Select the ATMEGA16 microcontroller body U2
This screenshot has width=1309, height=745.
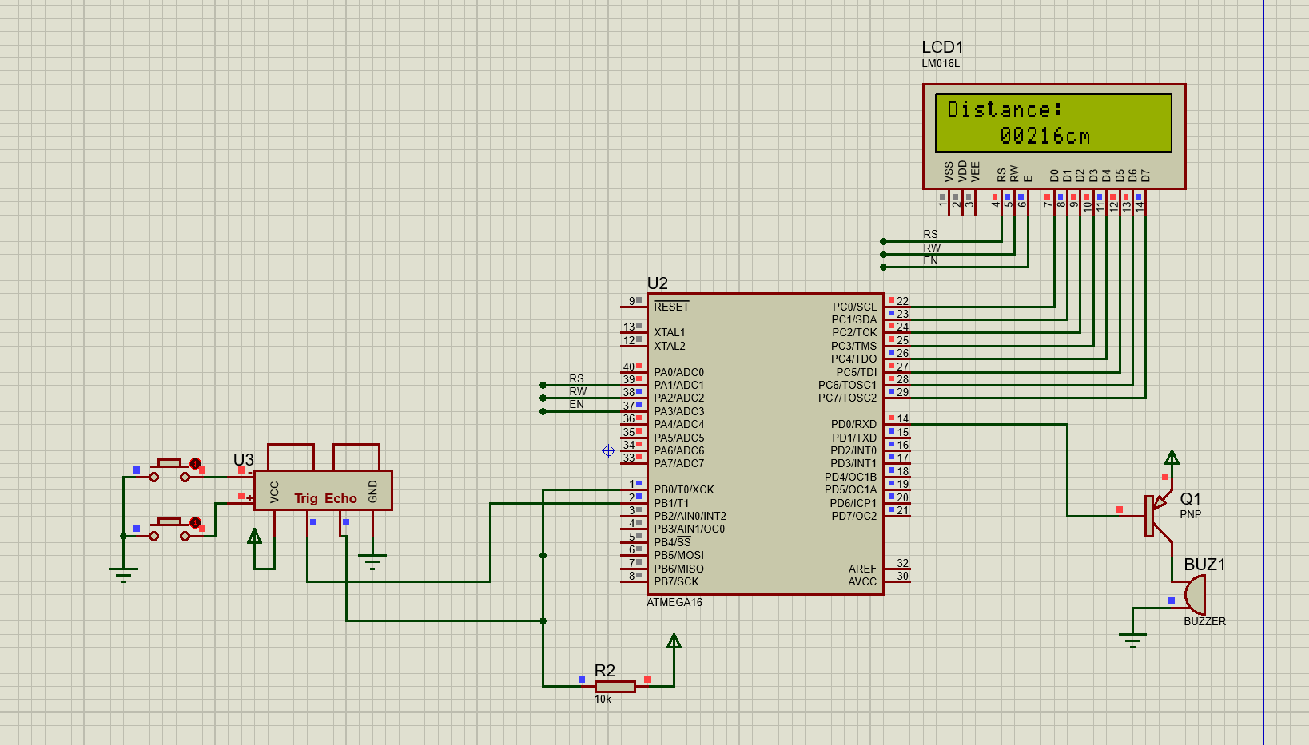click(766, 444)
